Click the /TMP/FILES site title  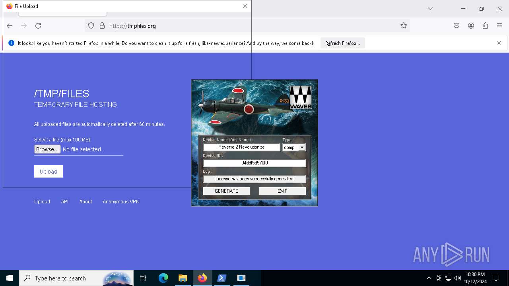click(62, 94)
